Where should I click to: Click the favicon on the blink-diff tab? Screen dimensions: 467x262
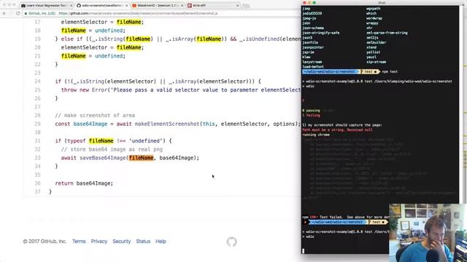coord(190,6)
